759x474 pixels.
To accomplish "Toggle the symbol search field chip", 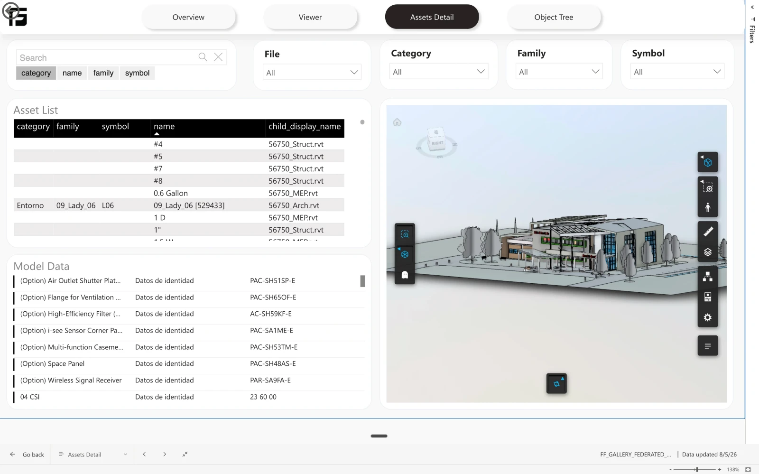I will (x=138, y=73).
